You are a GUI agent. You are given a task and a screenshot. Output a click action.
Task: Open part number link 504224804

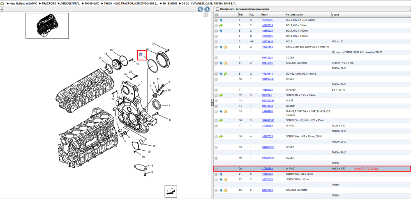[268, 158]
